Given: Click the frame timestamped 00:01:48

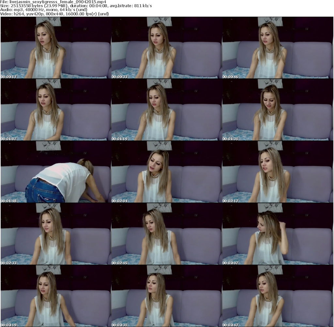Looking at the screenshot, I should click(x=56, y=172).
